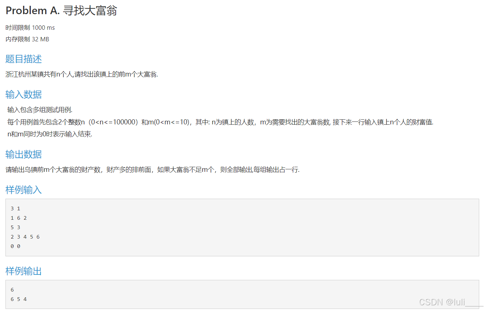Image resolution: width=485 pixels, height=310 pixels.
Task: Click the output description starting '请输出乌镇前m个'
Action: click(x=153, y=170)
